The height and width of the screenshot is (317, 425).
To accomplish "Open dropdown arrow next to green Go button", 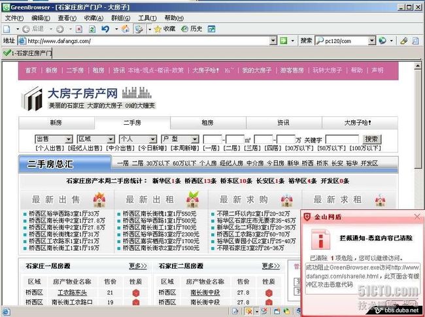I will 293,41.
